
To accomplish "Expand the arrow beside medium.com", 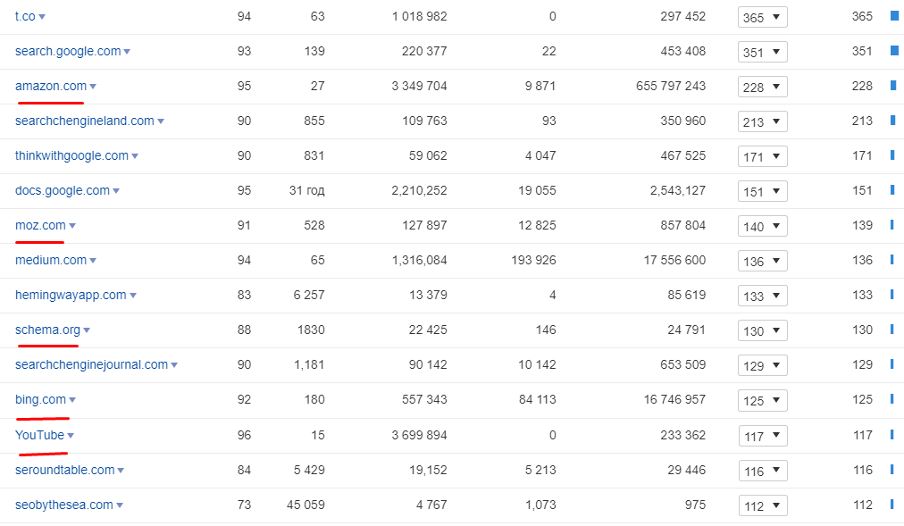I will [93, 261].
